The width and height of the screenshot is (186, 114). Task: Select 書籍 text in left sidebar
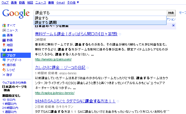(x=10, y=50)
